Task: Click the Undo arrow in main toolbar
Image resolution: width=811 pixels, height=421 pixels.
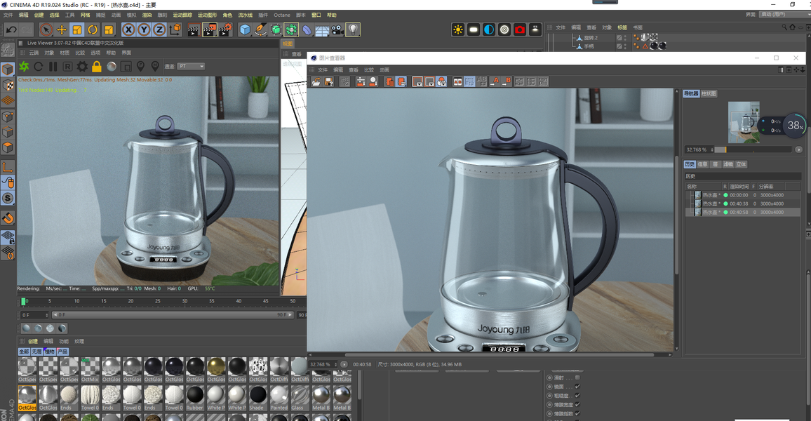Action: tap(11, 29)
